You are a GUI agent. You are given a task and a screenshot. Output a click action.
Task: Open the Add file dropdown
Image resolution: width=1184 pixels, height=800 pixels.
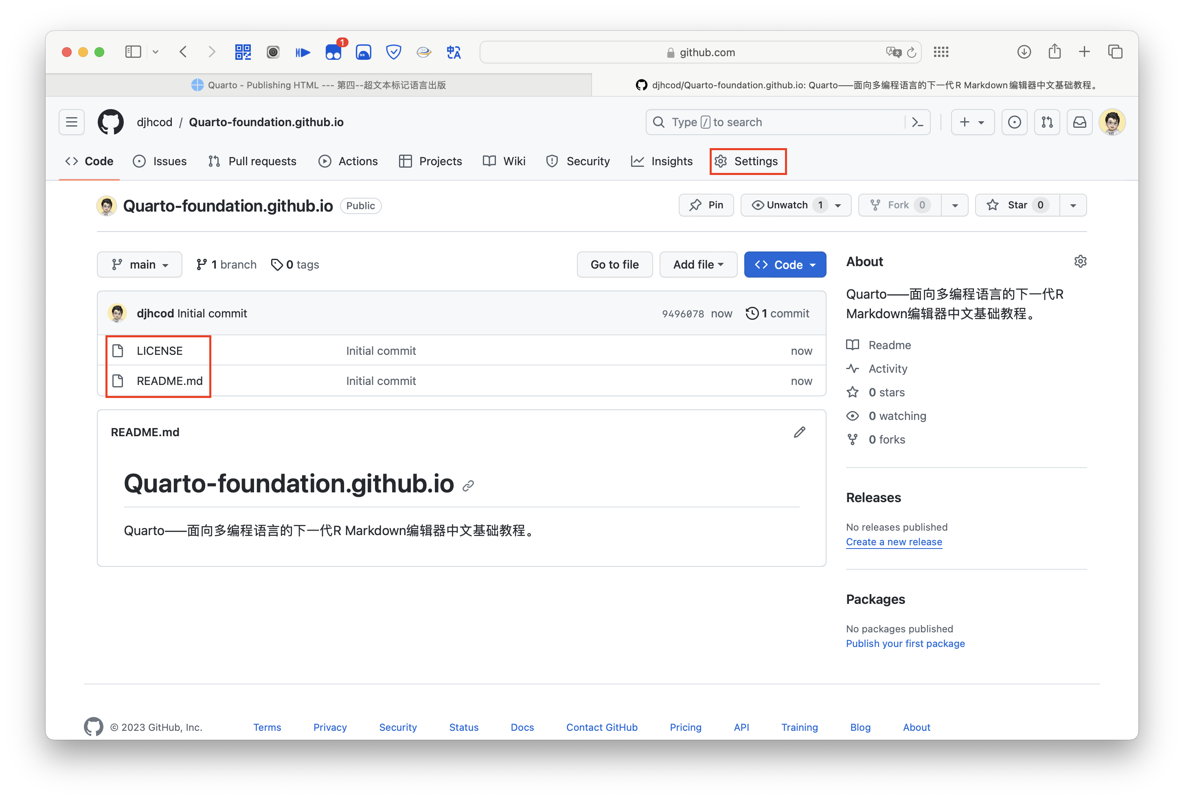click(698, 265)
